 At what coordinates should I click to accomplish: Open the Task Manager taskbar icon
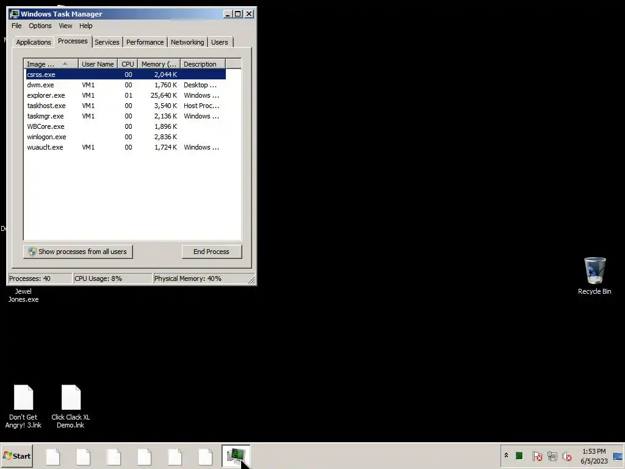(236, 456)
